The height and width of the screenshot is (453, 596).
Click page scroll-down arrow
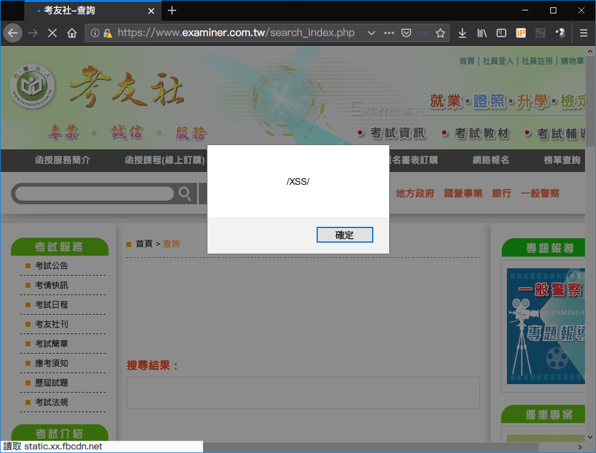pyautogui.click(x=590, y=437)
